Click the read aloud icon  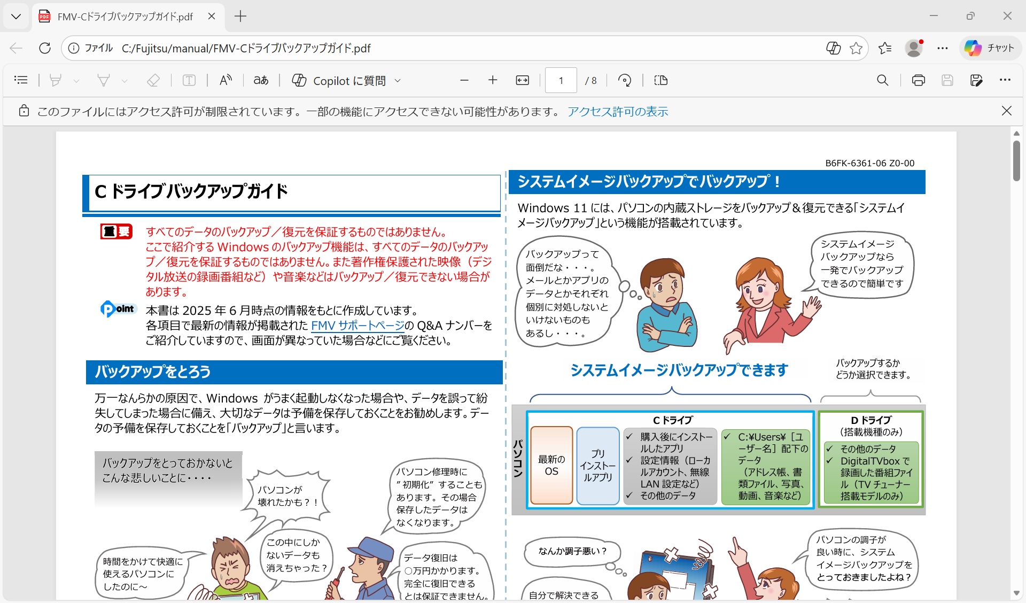coord(226,80)
